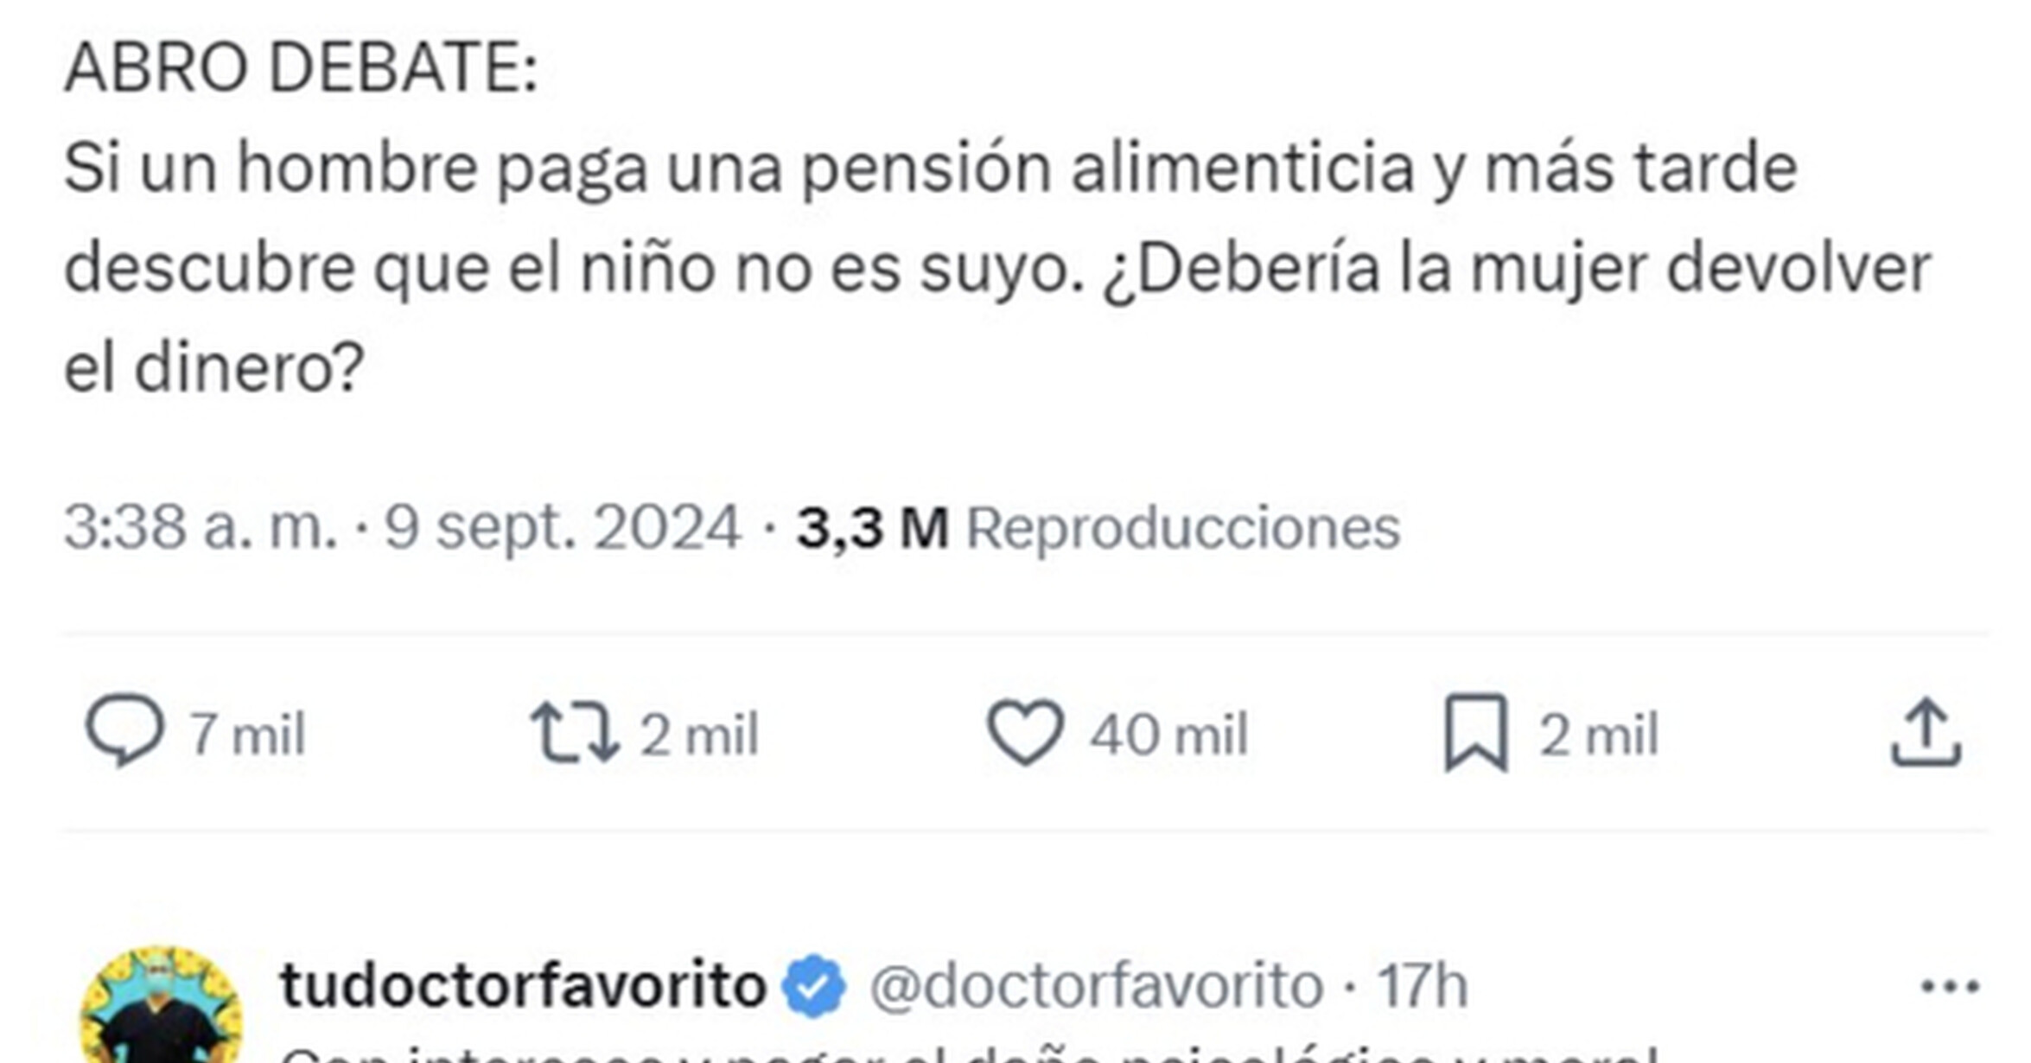Click the ABRO DEBATE tweet text

click(x=997, y=217)
